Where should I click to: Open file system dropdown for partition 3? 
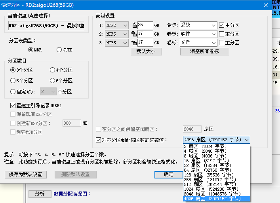(117, 43)
